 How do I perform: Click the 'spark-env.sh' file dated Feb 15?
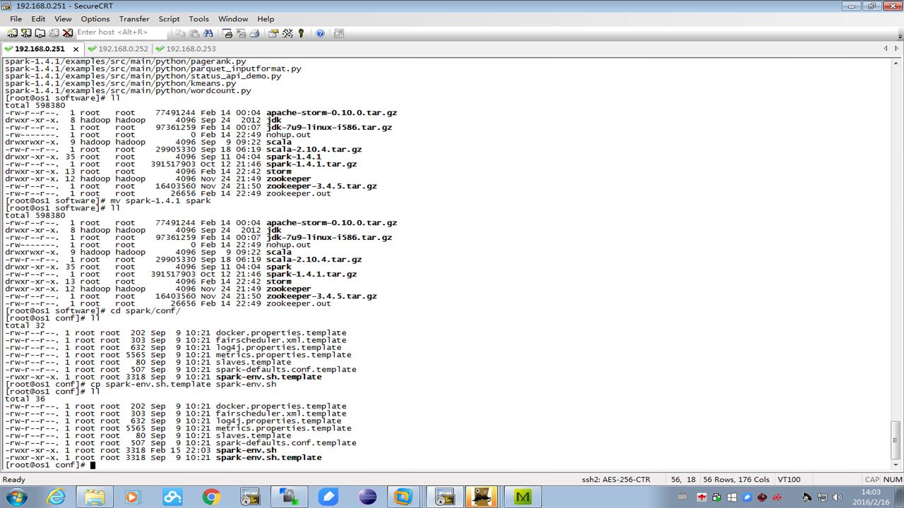246,450
